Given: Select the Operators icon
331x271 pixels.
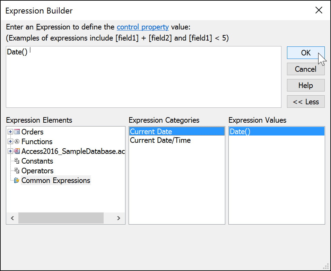Looking at the screenshot, I should click(17, 171).
